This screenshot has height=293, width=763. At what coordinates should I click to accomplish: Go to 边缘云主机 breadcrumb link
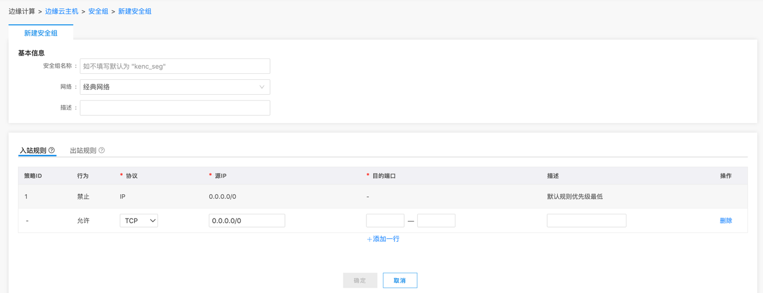coord(61,11)
